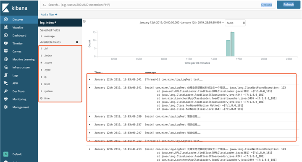Go to Management in the navigation
The width and height of the screenshot is (302, 162).
[x=21, y=107]
